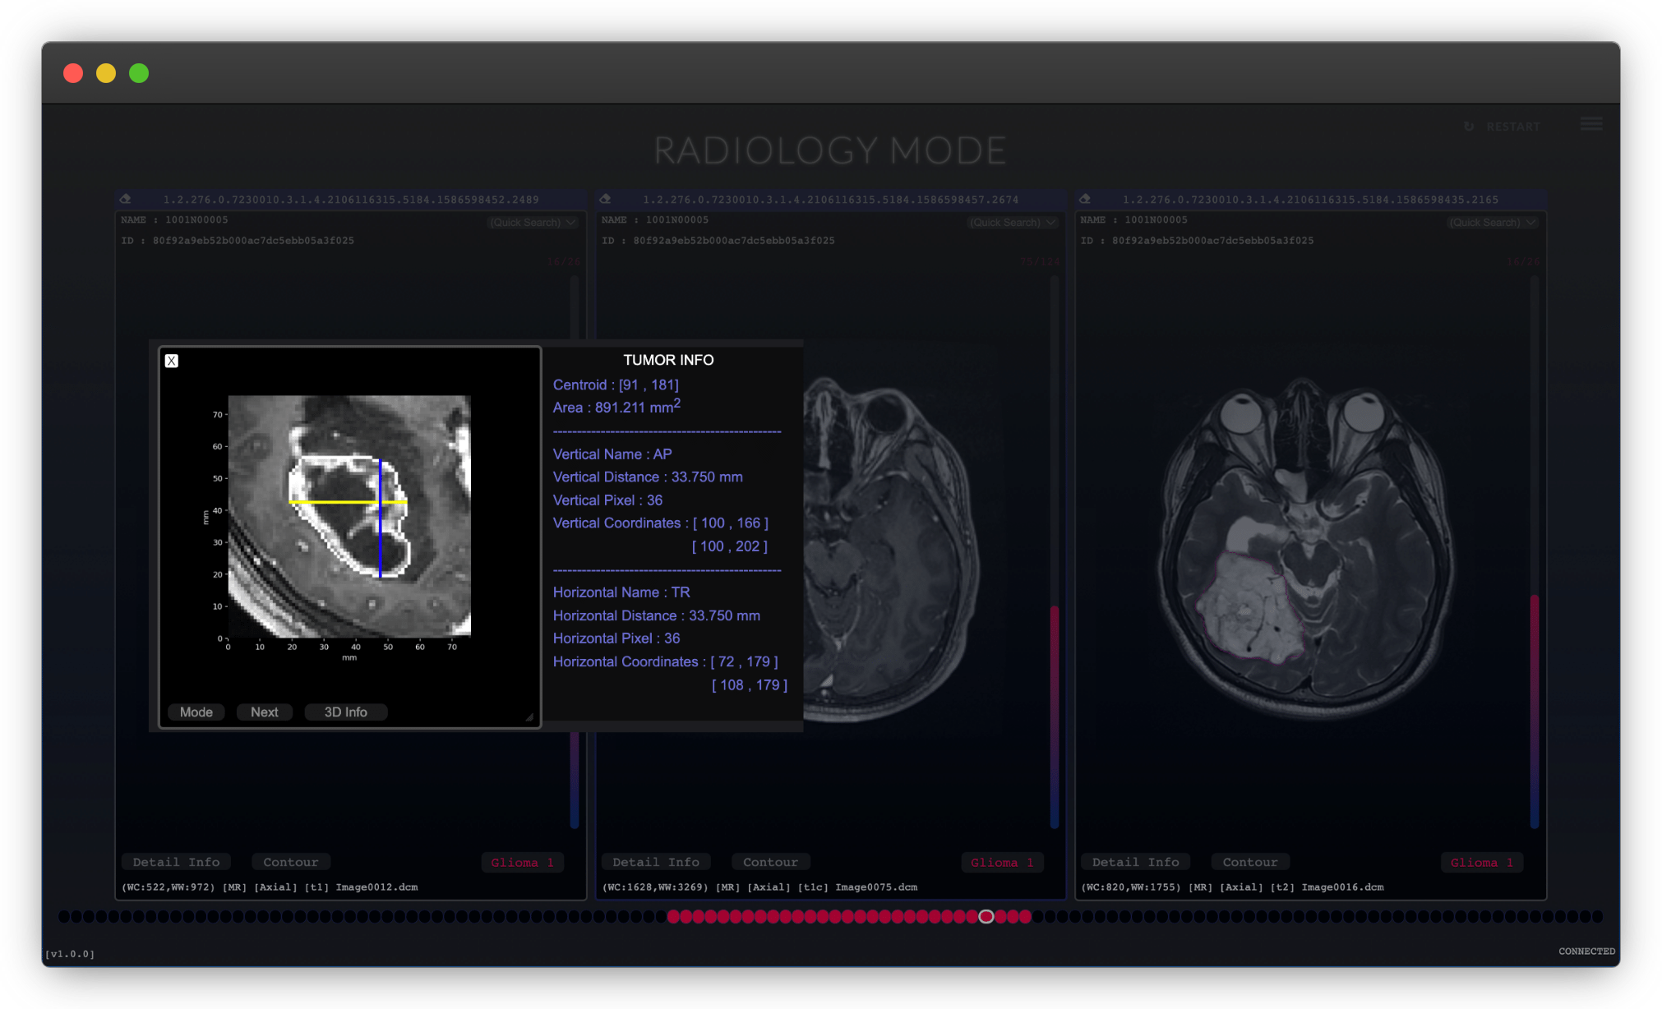Viewport: 1662px width, 1009px height.
Task: Click the eraser icon on the t2 panel
Action: 1084,199
